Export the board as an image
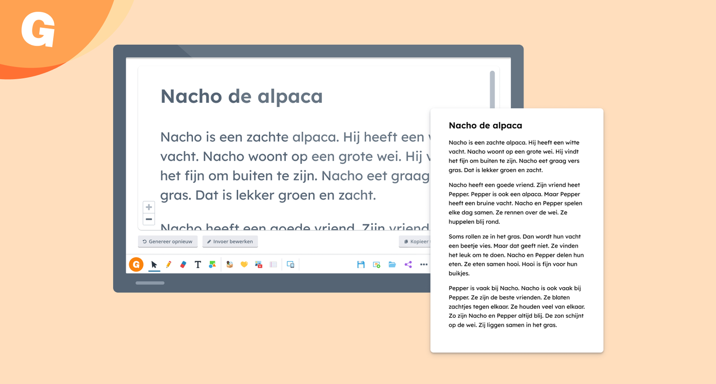The width and height of the screenshot is (716, 384). (x=376, y=264)
